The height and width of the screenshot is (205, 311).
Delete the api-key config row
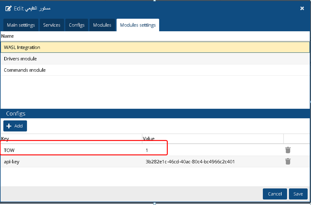click(288, 161)
